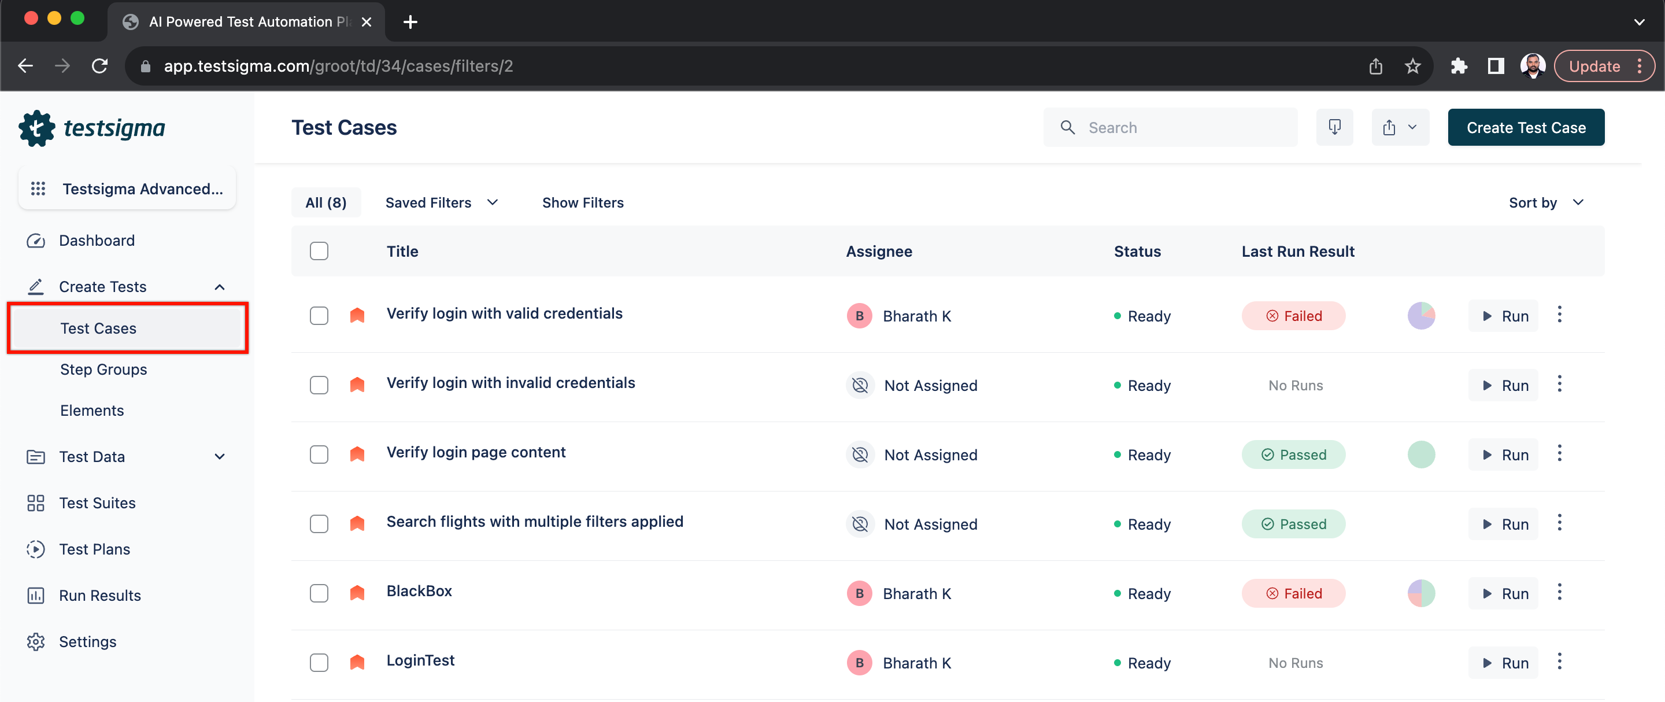Open the three-dot menu for Verify login with valid credentials
This screenshot has width=1665, height=702.
tap(1559, 315)
